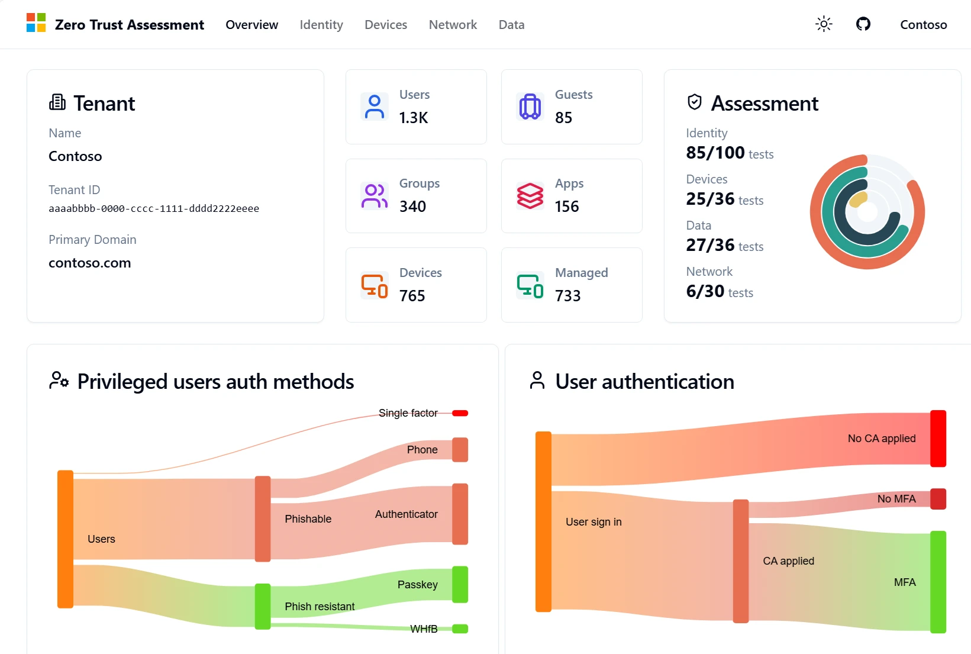Select the Data navigation item

click(511, 24)
